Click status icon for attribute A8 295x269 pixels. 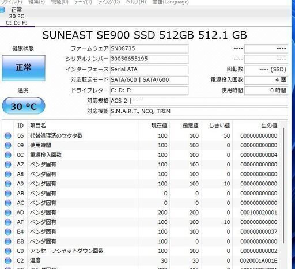8,175
